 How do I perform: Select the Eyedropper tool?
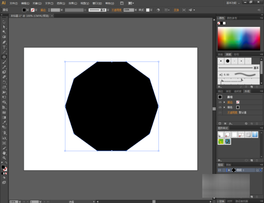4,122
